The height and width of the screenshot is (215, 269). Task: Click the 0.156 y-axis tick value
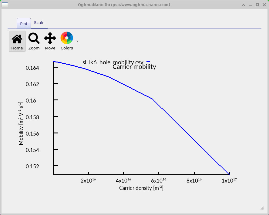32,134
